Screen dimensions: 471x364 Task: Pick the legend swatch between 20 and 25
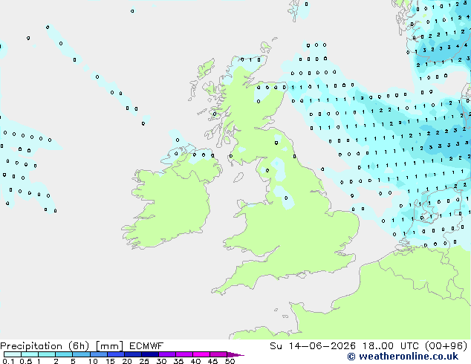click(x=133, y=354)
